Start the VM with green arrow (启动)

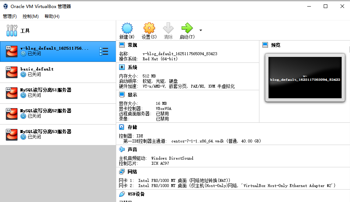pos(187,28)
